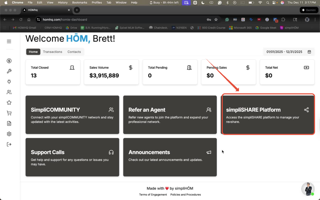Click the Total Closed stat card
Screen dimensions: 320x200
click(53, 72)
